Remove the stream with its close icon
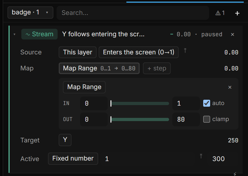Viewport: 248px width, 176px height. tap(232, 34)
